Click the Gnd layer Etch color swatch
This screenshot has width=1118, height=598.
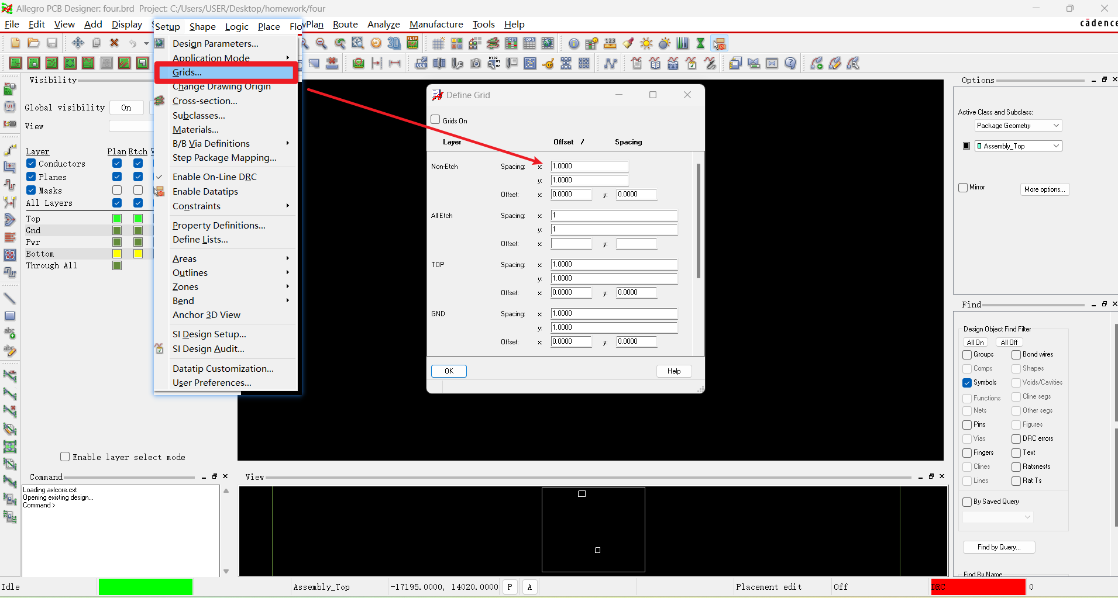click(x=138, y=230)
